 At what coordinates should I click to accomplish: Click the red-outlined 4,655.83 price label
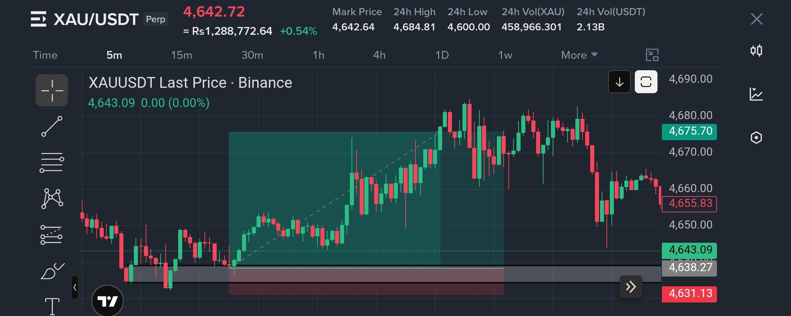[x=689, y=204]
